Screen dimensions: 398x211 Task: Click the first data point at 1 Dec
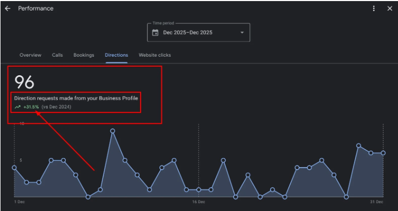(14, 168)
